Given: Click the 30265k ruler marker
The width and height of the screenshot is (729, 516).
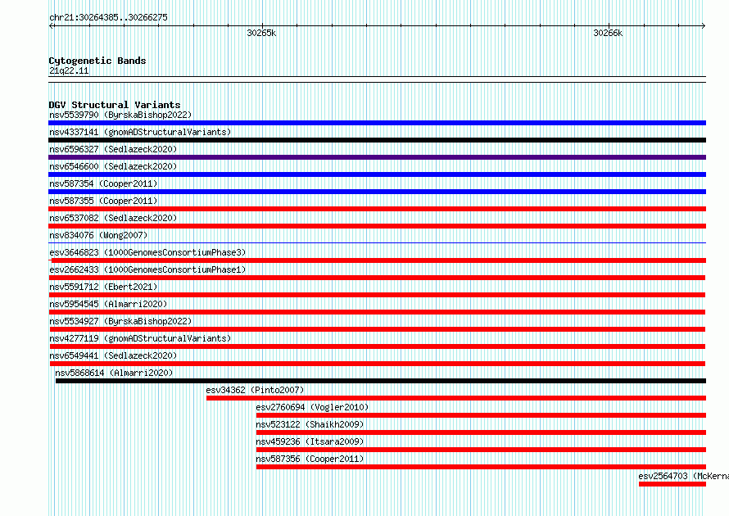Looking at the screenshot, I should pos(261,33).
